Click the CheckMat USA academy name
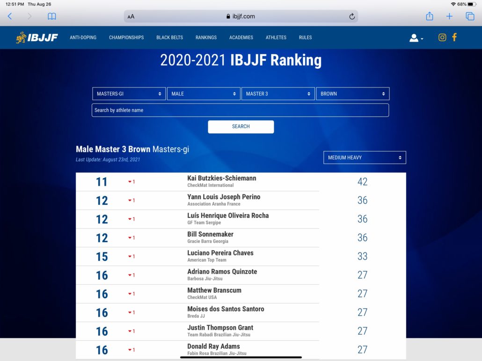This screenshot has height=361, width=482. click(202, 297)
